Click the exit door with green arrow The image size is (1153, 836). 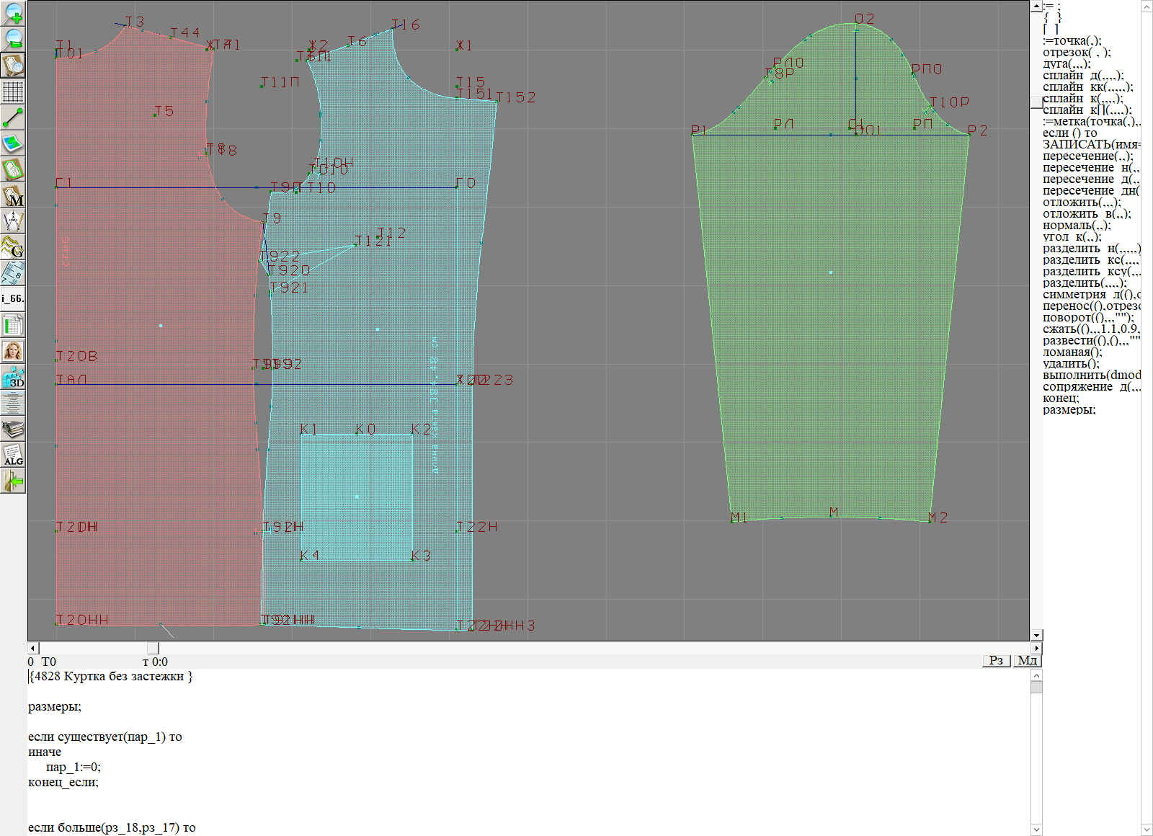[x=13, y=481]
